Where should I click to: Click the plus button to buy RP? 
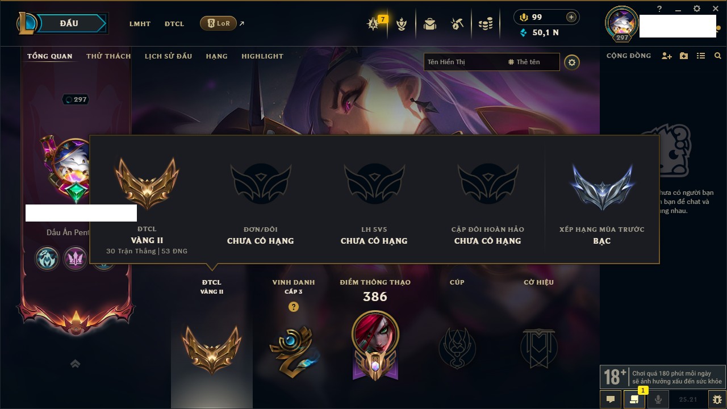(571, 17)
